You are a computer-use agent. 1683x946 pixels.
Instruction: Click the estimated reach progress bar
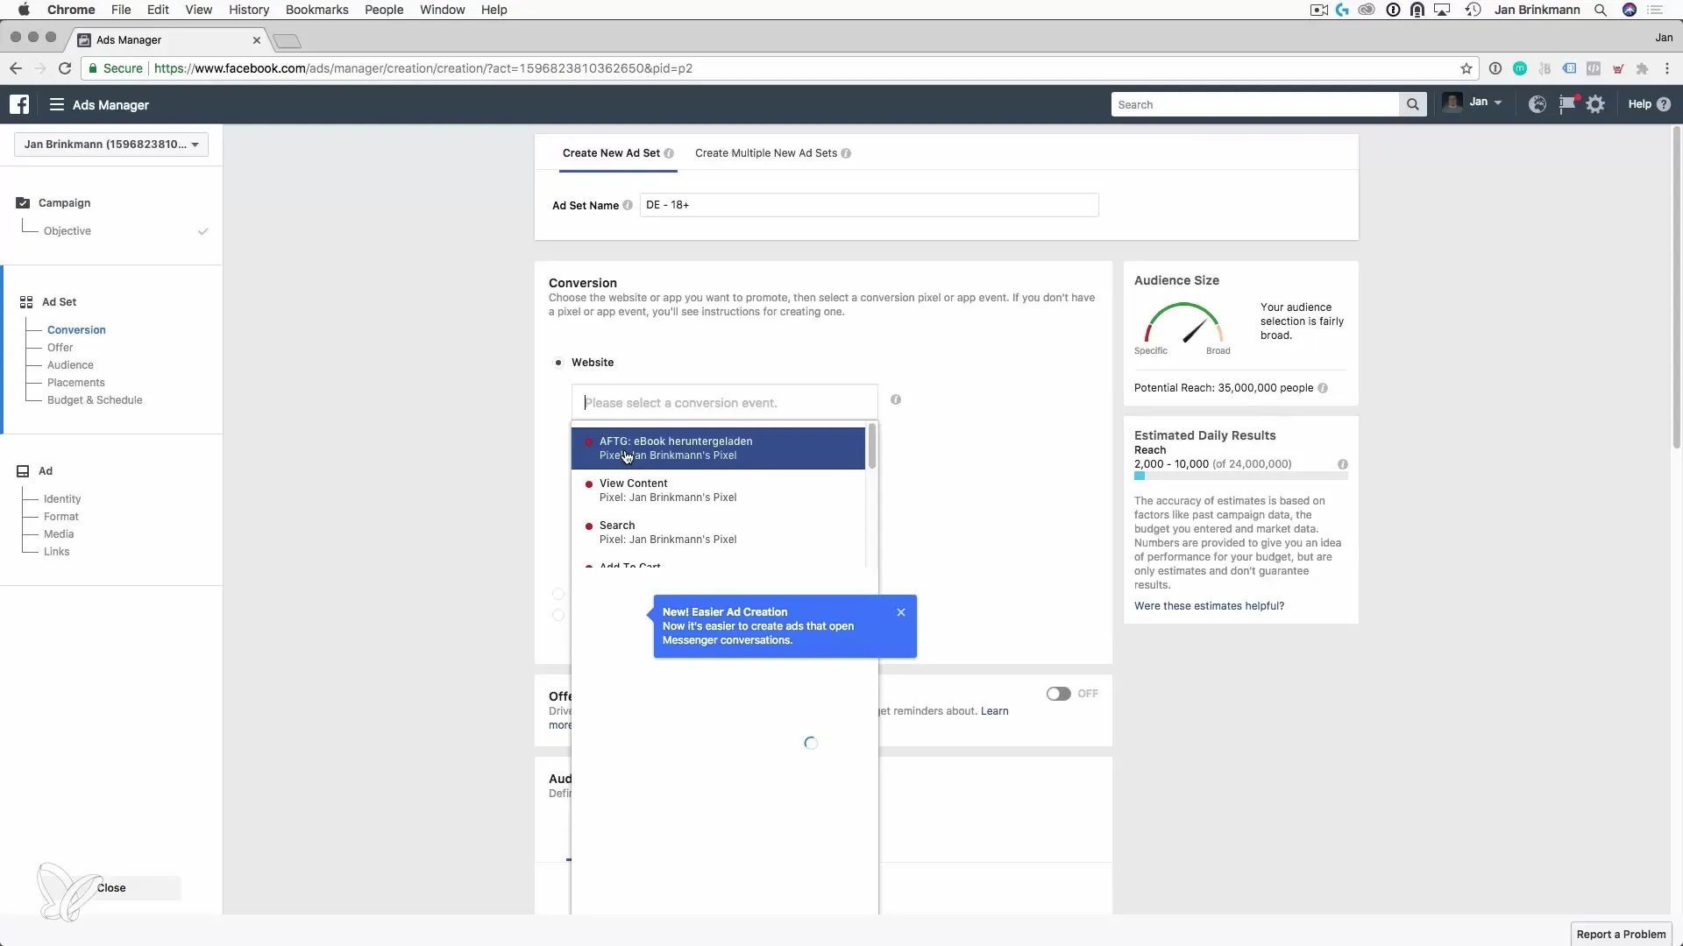click(x=1240, y=477)
